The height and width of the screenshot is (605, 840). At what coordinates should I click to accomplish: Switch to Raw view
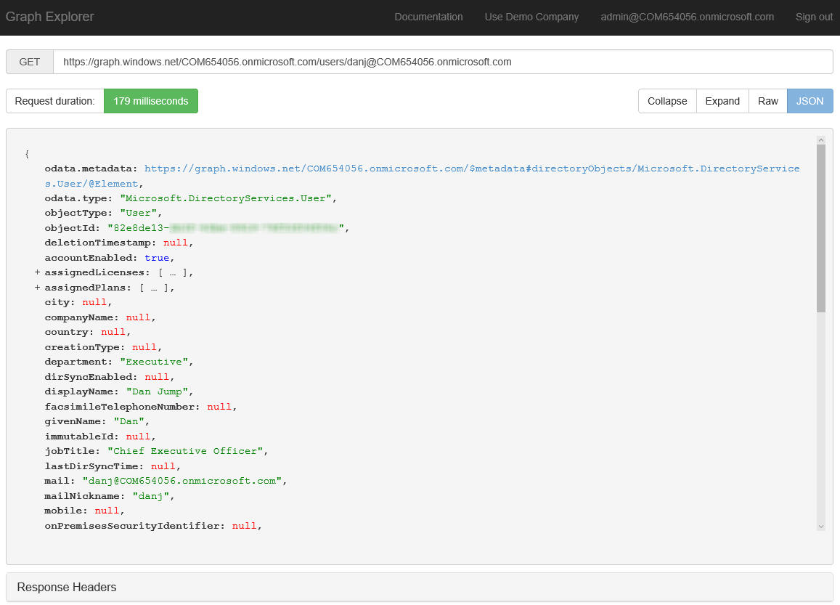[x=767, y=101]
